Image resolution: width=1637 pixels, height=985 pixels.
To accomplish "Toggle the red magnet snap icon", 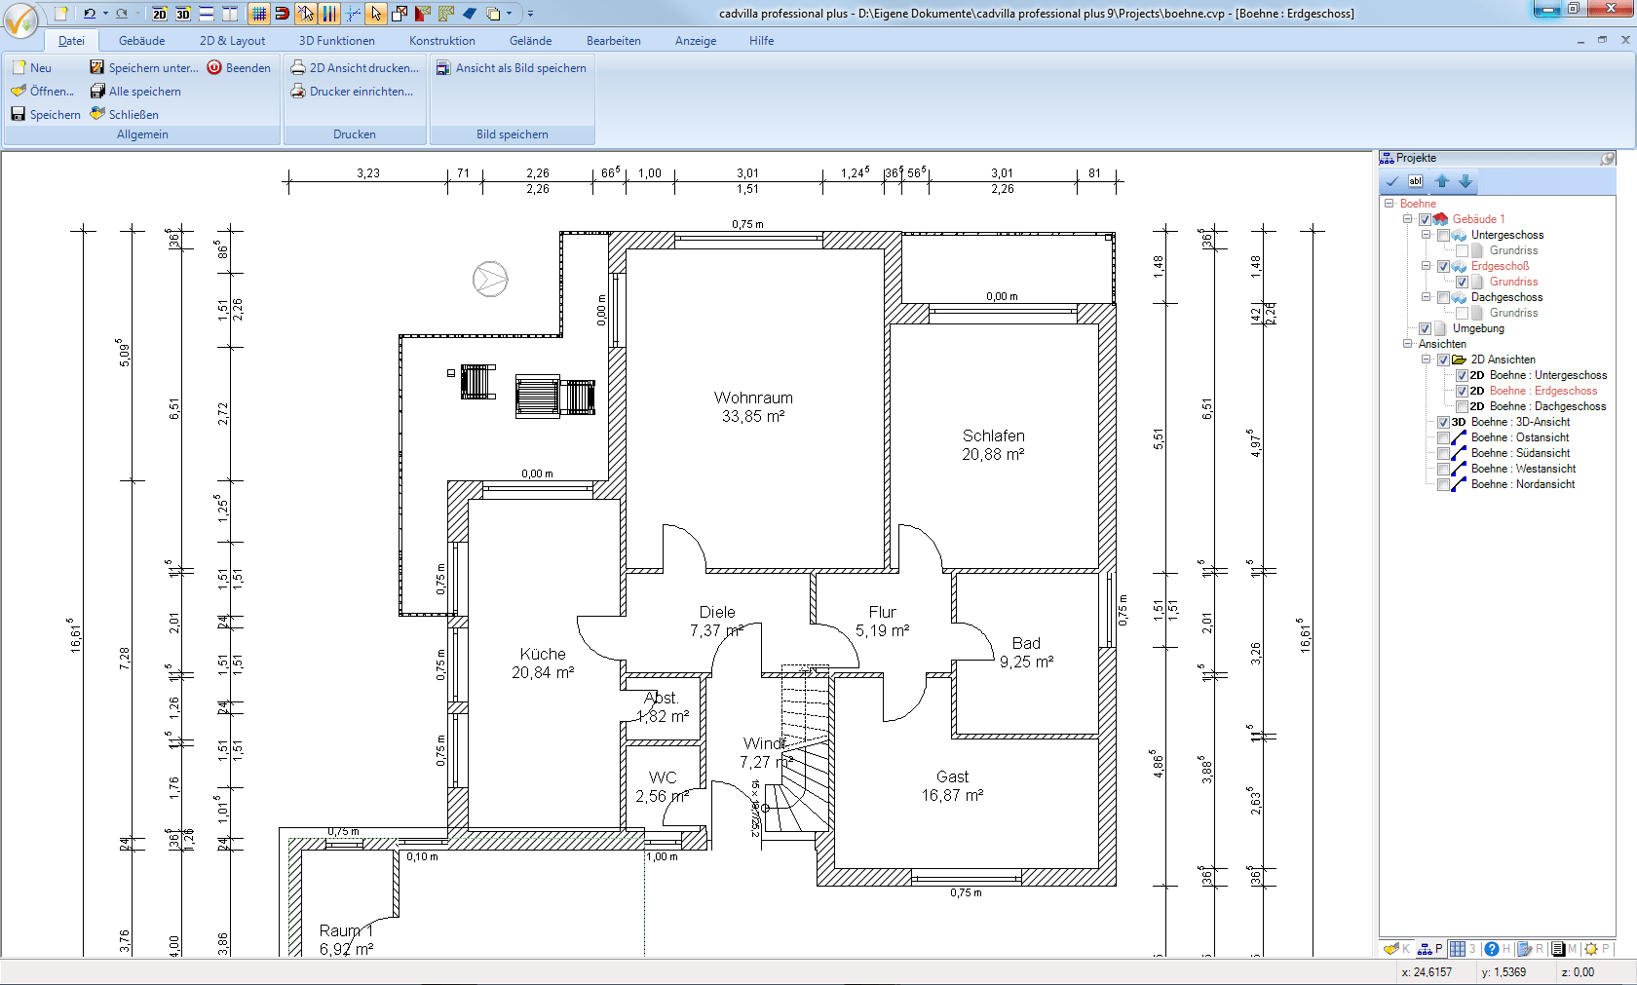I will [x=282, y=14].
